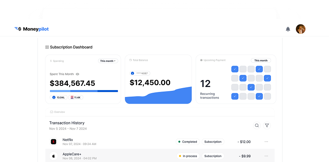329x162 pixels.
Task: Check the last box in bottom payment row
Action: click(267, 96)
